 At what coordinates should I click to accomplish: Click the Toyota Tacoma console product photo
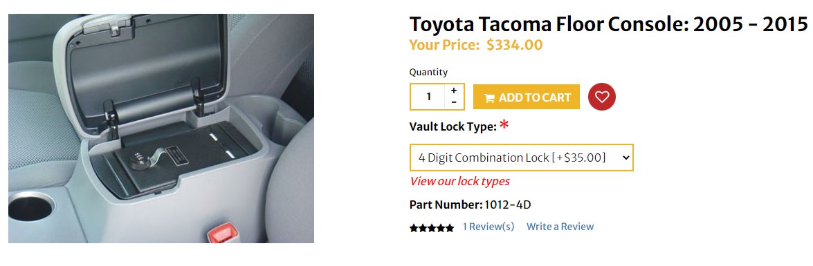[161, 129]
